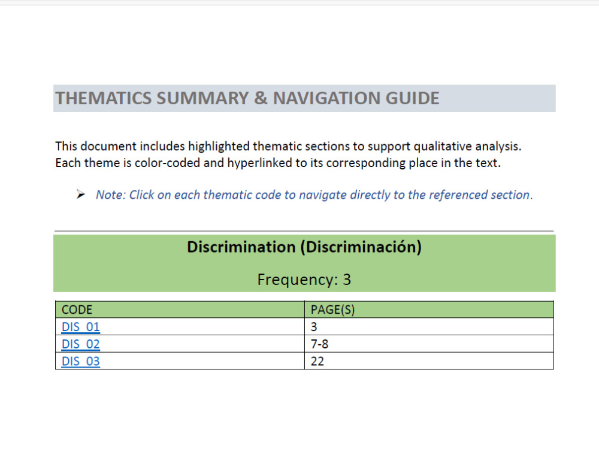Screen dimensions: 599x449
Task: Click the Thematics Summary & Navigation Guide heading
Action: click(247, 98)
